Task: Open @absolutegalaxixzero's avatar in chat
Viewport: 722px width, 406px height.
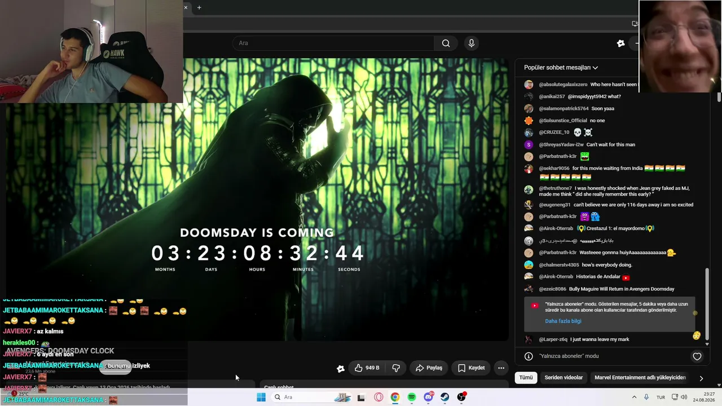Action: coord(529,85)
